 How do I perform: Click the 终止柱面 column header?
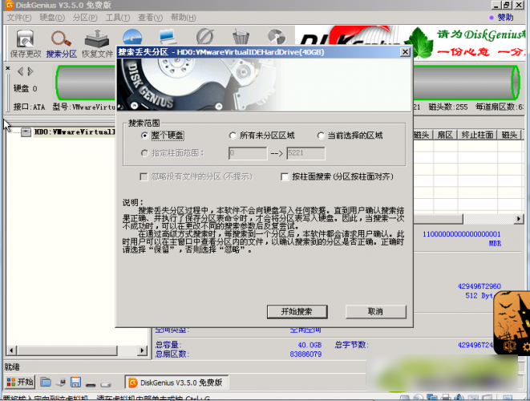[477, 135]
